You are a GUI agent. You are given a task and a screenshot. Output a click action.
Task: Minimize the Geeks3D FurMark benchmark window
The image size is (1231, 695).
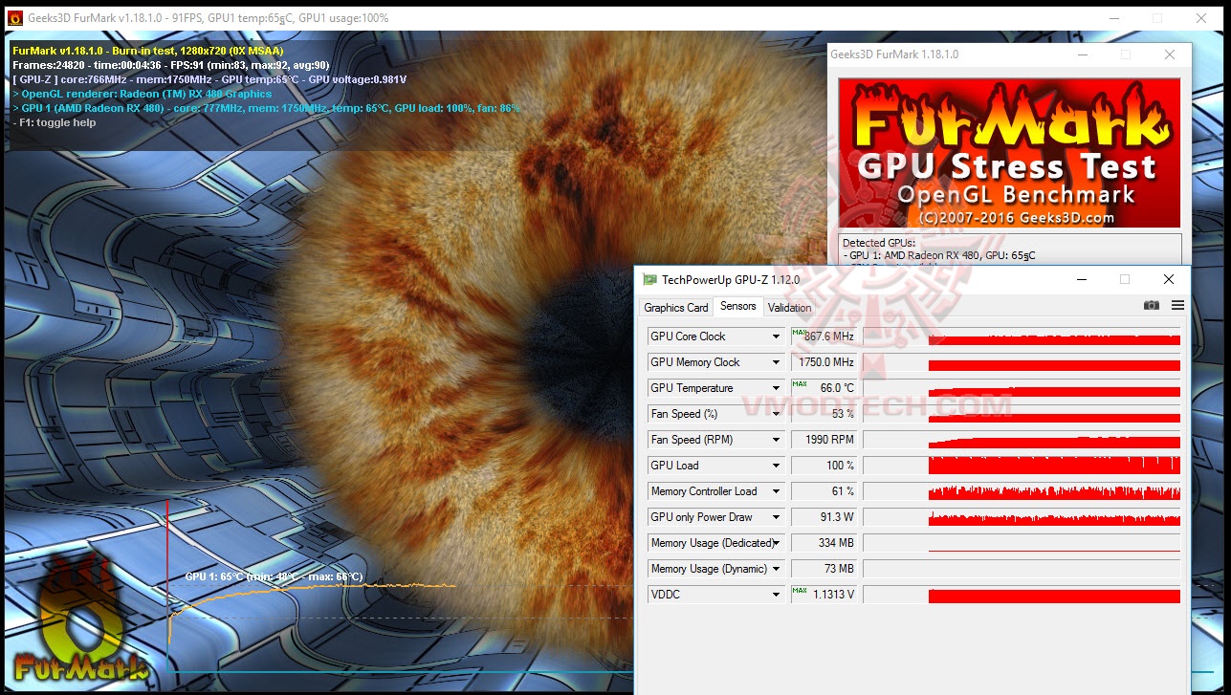[x=1082, y=54]
